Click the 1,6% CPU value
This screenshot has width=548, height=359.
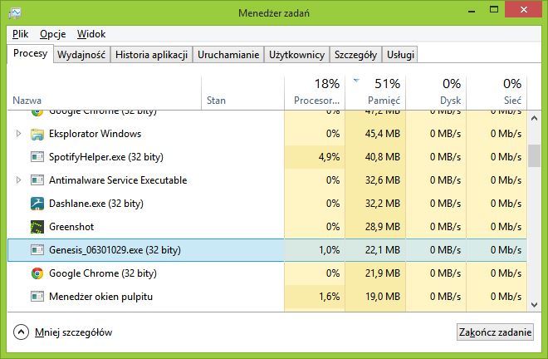(x=330, y=297)
